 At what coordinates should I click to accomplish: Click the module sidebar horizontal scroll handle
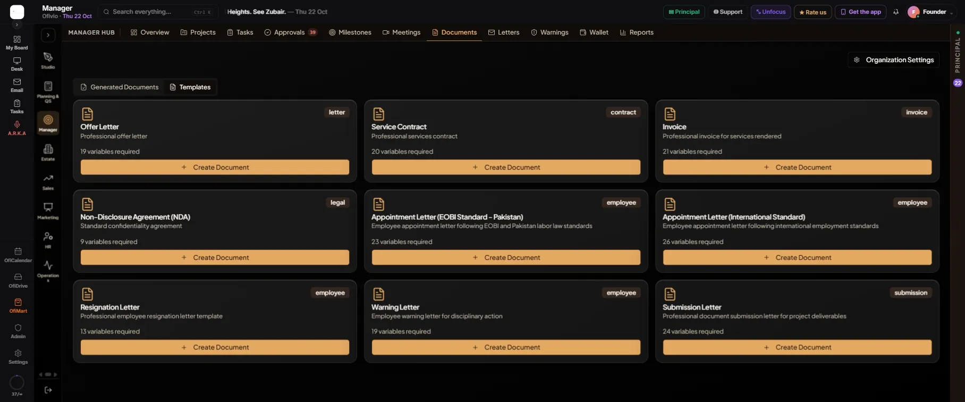48,374
